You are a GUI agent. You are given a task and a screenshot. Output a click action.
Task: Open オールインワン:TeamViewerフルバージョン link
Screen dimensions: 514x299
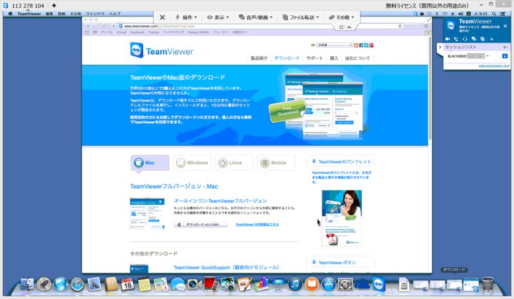tap(220, 201)
